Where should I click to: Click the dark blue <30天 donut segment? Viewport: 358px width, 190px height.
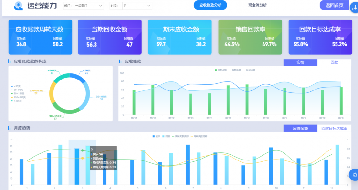pyautogui.click(x=78, y=77)
